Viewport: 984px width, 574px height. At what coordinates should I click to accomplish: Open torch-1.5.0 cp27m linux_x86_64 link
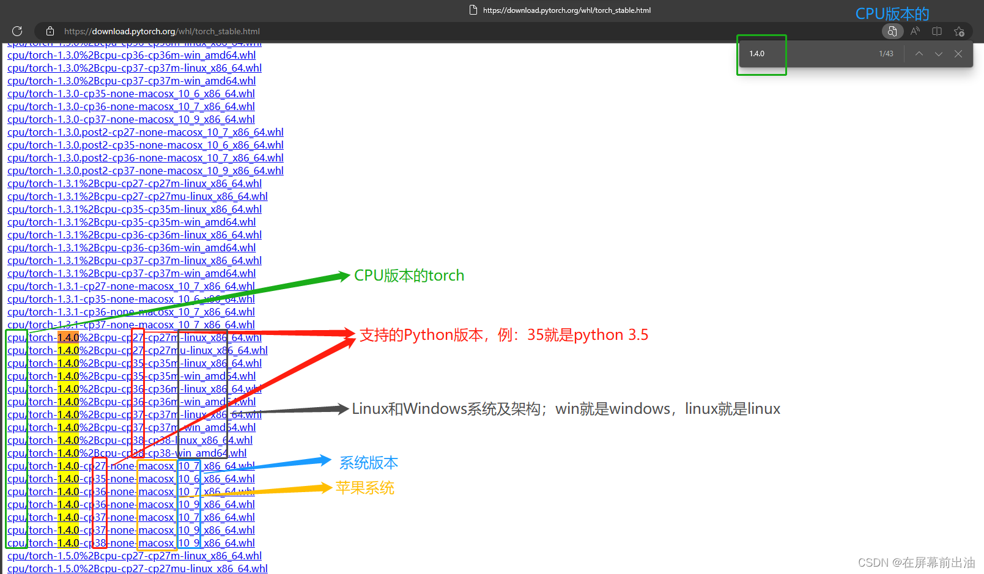[x=135, y=556]
